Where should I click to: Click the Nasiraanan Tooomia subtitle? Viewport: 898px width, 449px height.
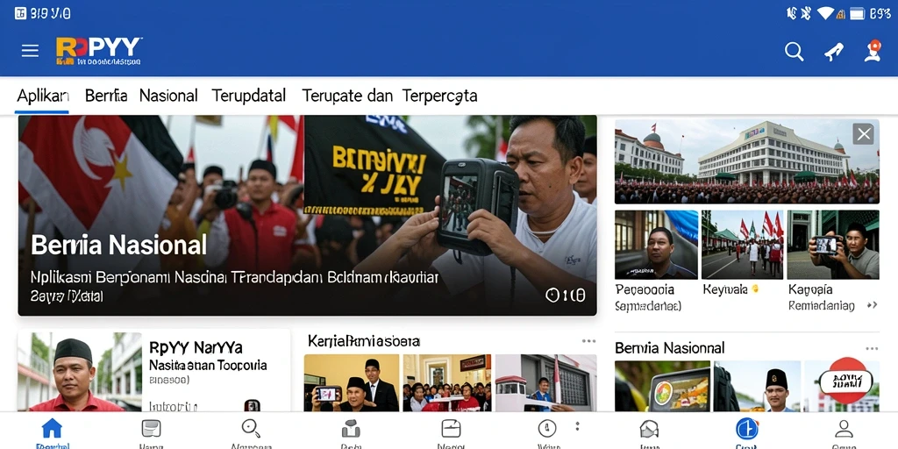point(208,365)
